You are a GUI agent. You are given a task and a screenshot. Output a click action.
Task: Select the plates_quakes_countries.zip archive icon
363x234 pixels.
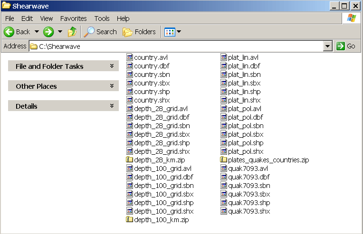[x=223, y=159]
